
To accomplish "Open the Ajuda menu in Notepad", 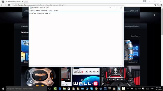I will coord(56,11).
